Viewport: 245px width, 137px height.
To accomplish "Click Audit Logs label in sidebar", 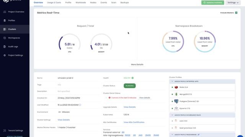I will pyautogui.click(x=13, y=46).
